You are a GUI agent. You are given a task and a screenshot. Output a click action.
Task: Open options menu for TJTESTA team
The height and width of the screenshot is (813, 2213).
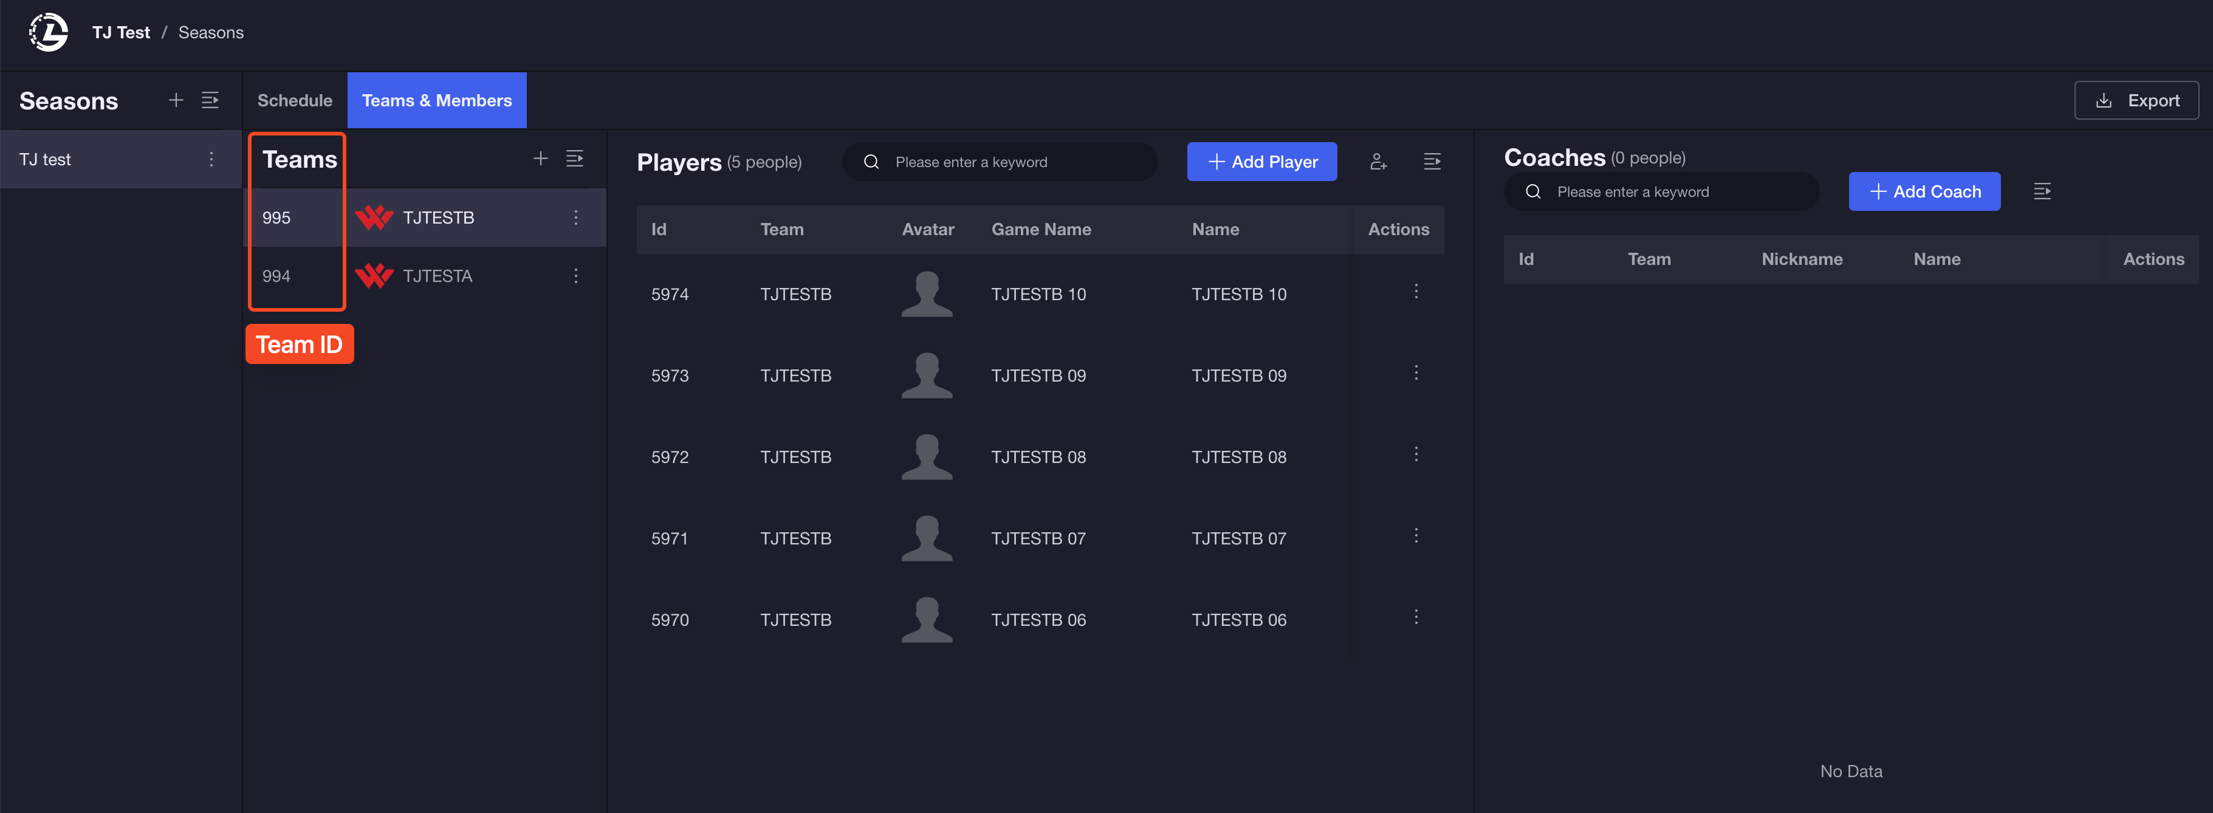(x=575, y=276)
